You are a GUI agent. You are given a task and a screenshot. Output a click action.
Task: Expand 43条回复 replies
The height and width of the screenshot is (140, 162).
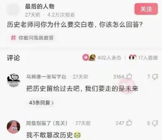41,103
